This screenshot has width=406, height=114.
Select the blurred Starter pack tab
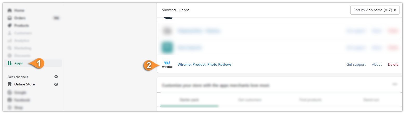coord(189,100)
